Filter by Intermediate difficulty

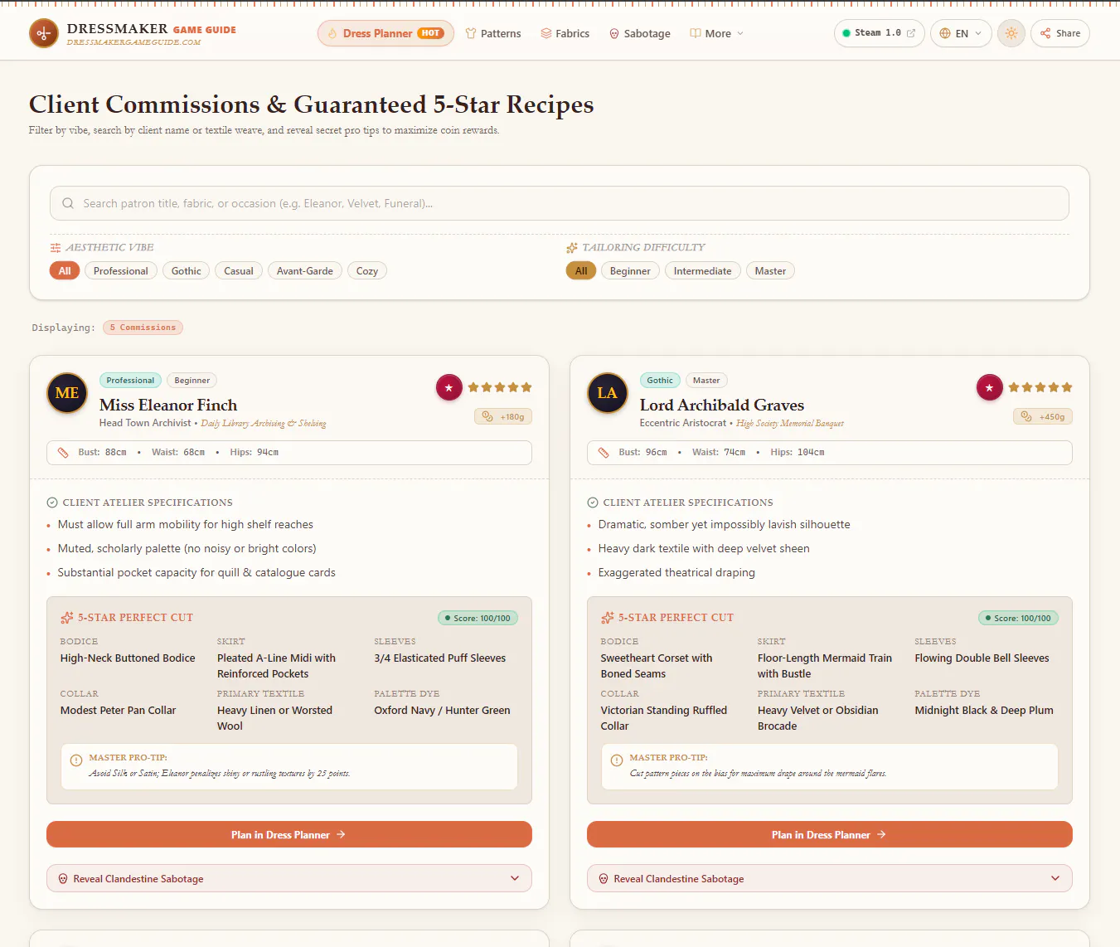pyautogui.click(x=703, y=271)
